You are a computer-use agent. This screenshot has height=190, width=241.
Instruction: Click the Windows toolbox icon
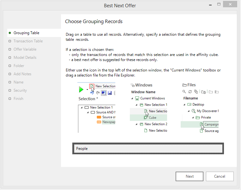[132, 85]
